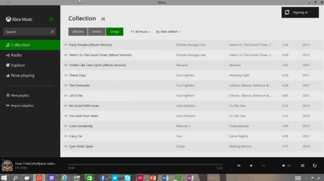324x181 pixels.
Task: Click the Signing in status button
Action: [300, 13]
